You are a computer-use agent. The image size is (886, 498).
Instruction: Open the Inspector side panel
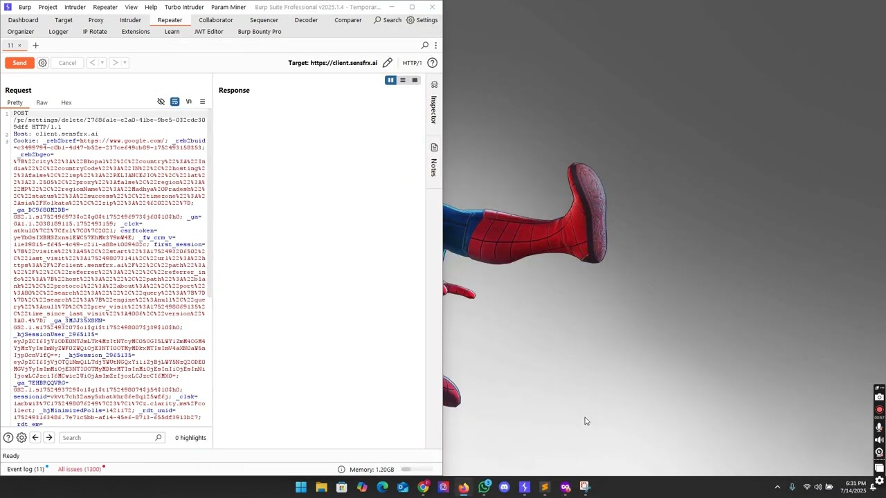point(434,104)
